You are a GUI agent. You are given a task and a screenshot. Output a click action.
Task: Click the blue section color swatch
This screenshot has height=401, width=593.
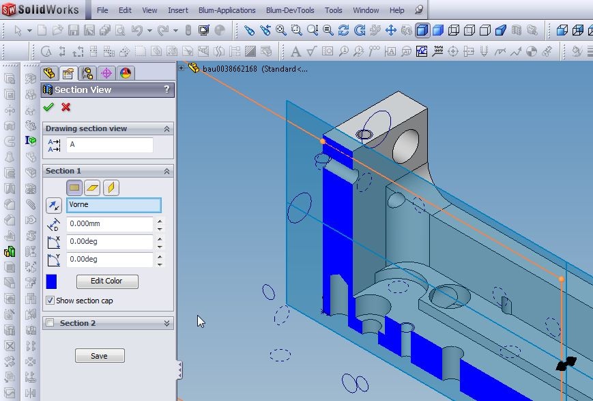click(x=51, y=281)
